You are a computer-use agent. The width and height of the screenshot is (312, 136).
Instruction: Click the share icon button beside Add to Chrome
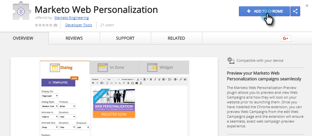coord(295,11)
